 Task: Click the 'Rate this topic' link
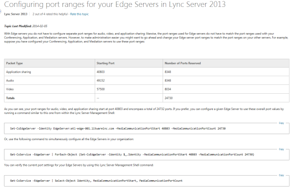coord(79,14)
